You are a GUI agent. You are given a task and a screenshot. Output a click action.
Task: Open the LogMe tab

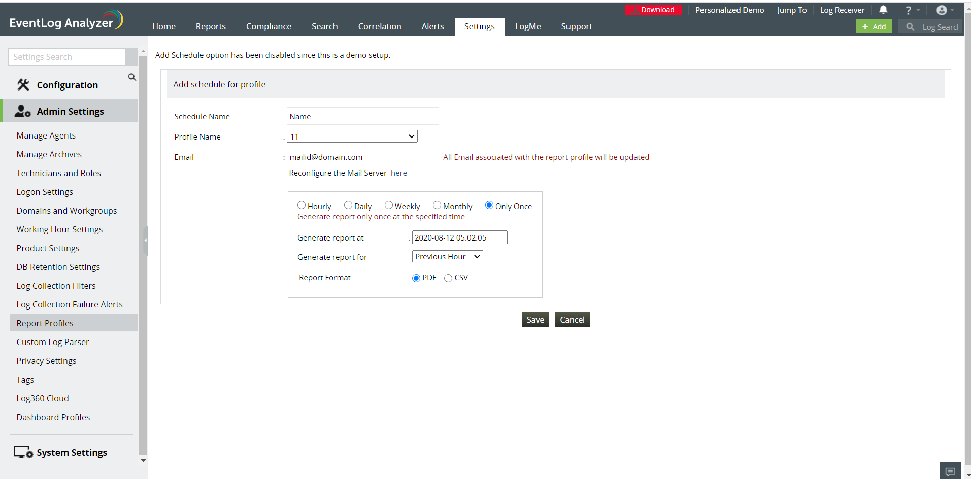click(x=528, y=26)
